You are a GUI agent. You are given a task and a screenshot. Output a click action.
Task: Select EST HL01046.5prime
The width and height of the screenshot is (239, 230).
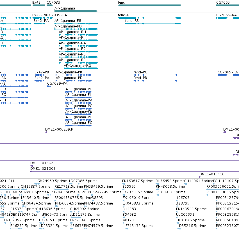click(190, 220)
